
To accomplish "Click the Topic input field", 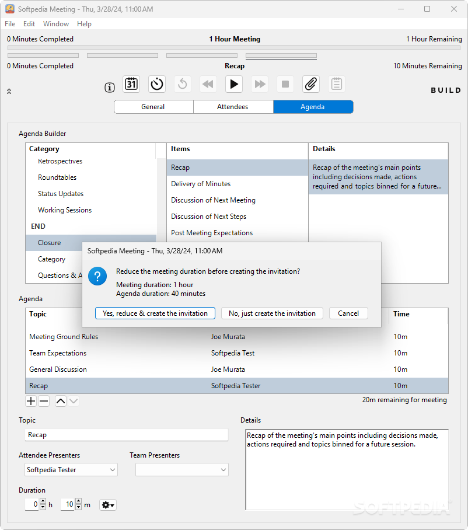I will (127, 435).
